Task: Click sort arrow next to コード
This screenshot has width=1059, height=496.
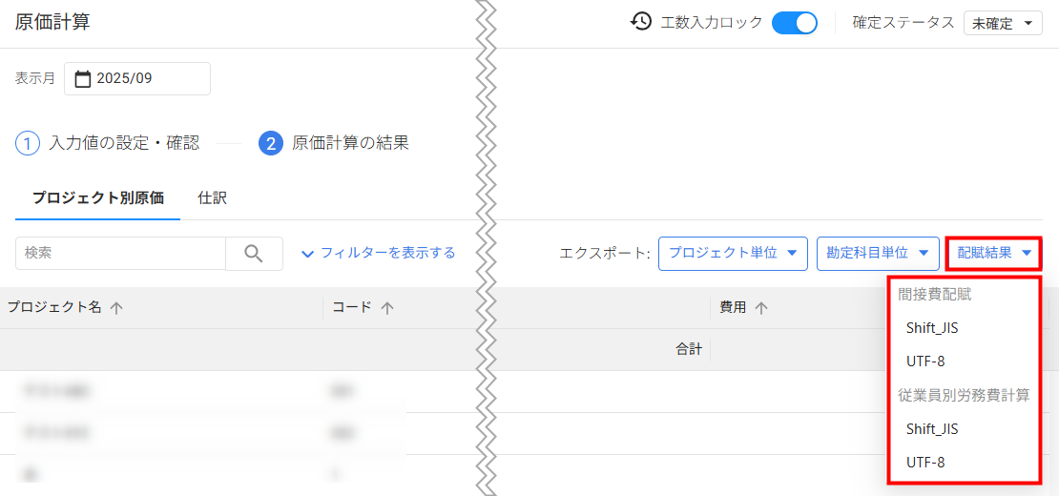Action: pyautogui.click(x=387, y=308)
